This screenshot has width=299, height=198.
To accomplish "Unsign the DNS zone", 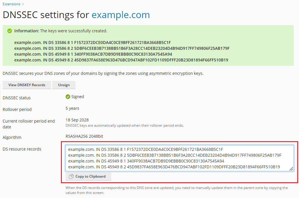I will click(x=64, y=85).
